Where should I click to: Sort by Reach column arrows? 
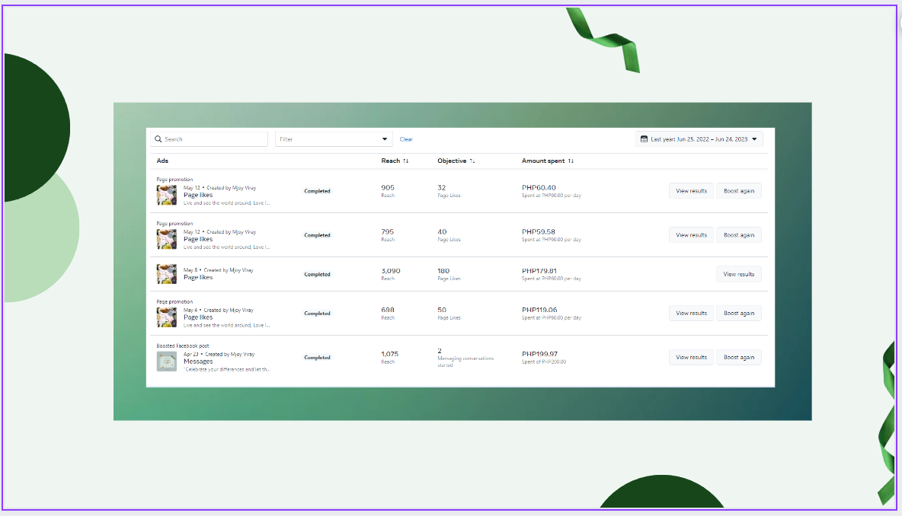[405, 161]
